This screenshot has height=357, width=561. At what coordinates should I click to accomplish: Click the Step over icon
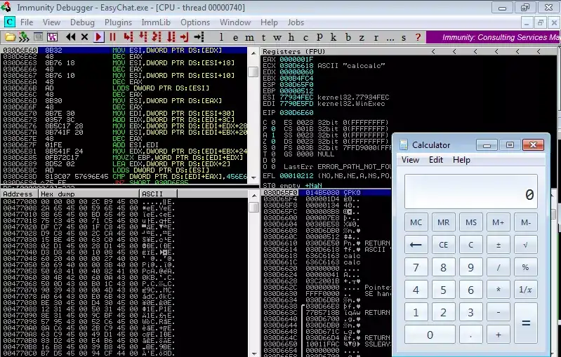143,36
